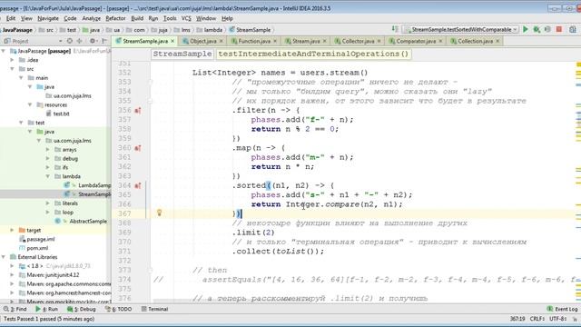The height and width of the screenshot is (327, 581).
Task: Open the Refactor menu
Action: point(115,18)
